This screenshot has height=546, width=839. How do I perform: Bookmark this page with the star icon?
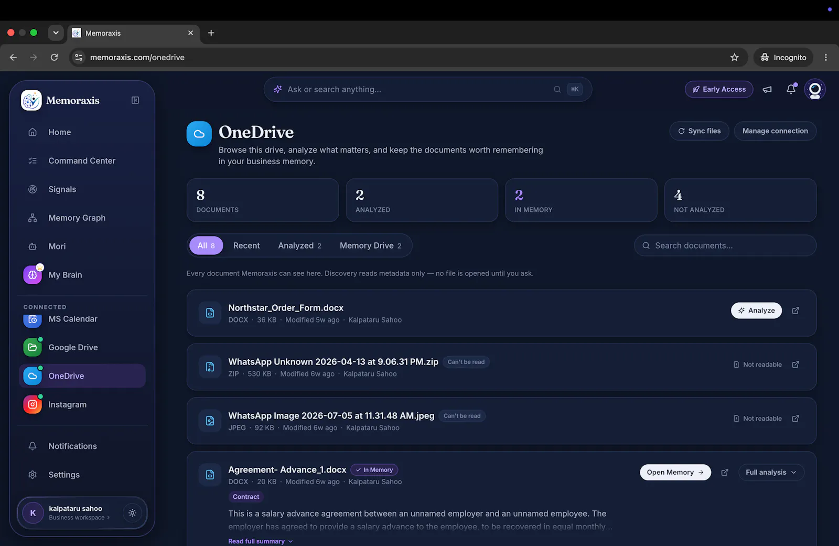[x=735, y=57]
